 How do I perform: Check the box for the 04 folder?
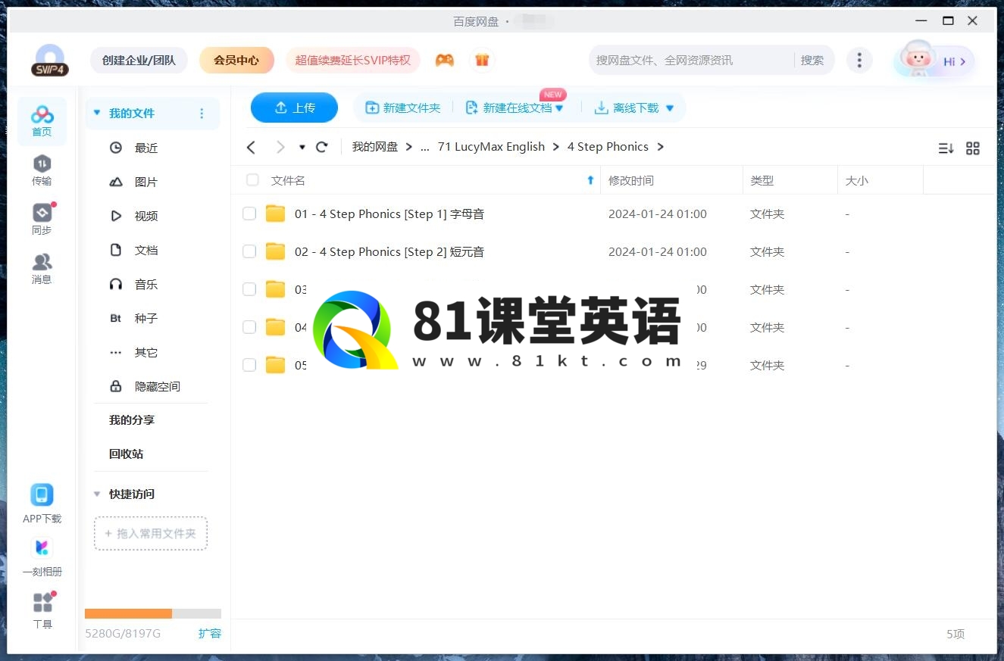click(249, 327)
